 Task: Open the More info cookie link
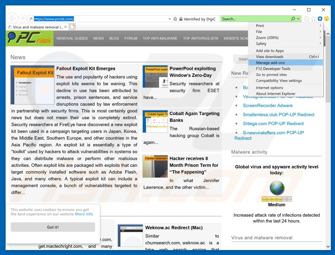tap(84, 214)
